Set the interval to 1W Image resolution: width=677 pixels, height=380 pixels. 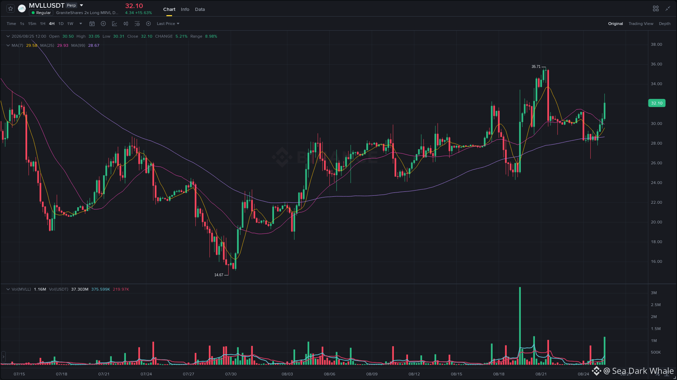tap(70, 24)
